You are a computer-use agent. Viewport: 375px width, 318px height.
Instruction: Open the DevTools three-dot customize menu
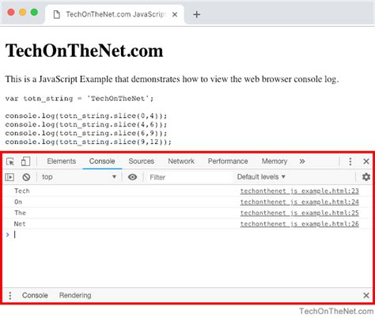350,161
